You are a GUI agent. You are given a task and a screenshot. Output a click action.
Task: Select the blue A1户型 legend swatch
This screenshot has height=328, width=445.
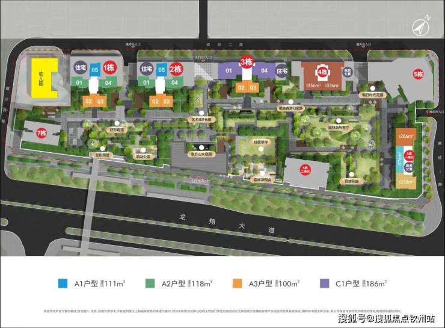coord(63,283)
